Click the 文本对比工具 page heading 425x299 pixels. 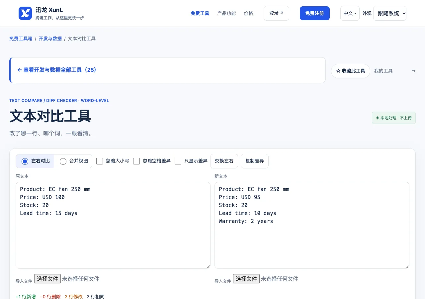[x=50, y=116]
